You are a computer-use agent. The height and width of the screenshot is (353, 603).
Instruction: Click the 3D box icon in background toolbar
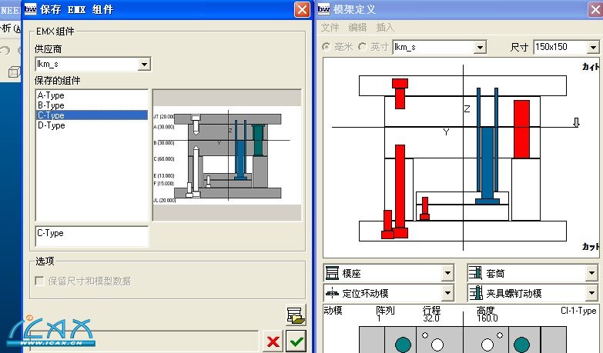pyautogui.click(x=14, y=72)
